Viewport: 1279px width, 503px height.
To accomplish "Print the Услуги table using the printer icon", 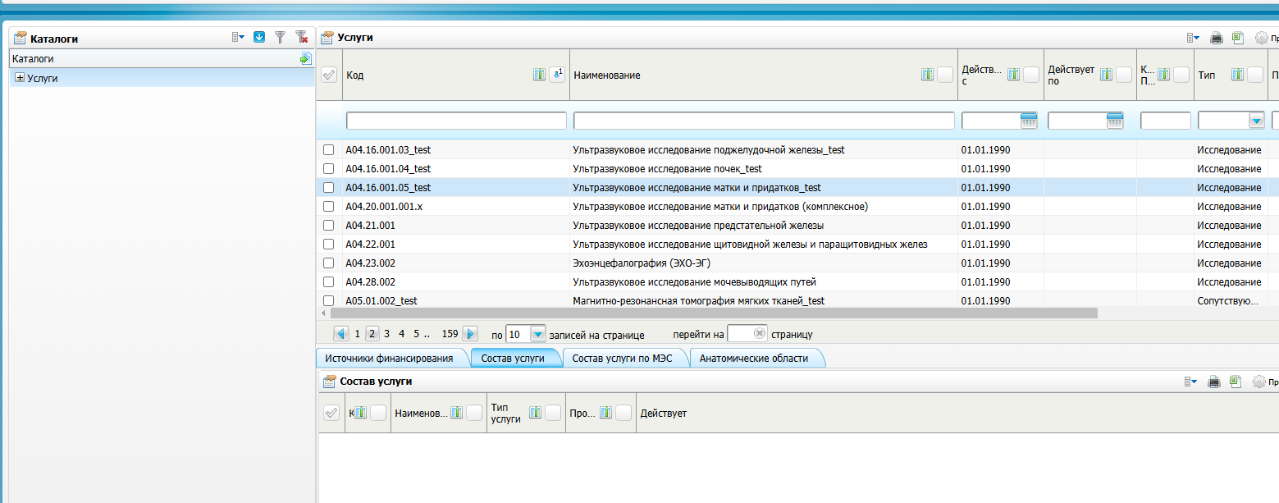I will pyautogui.click(x=1217, y=38).
